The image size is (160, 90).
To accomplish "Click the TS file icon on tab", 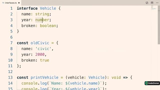I will 3,3.
